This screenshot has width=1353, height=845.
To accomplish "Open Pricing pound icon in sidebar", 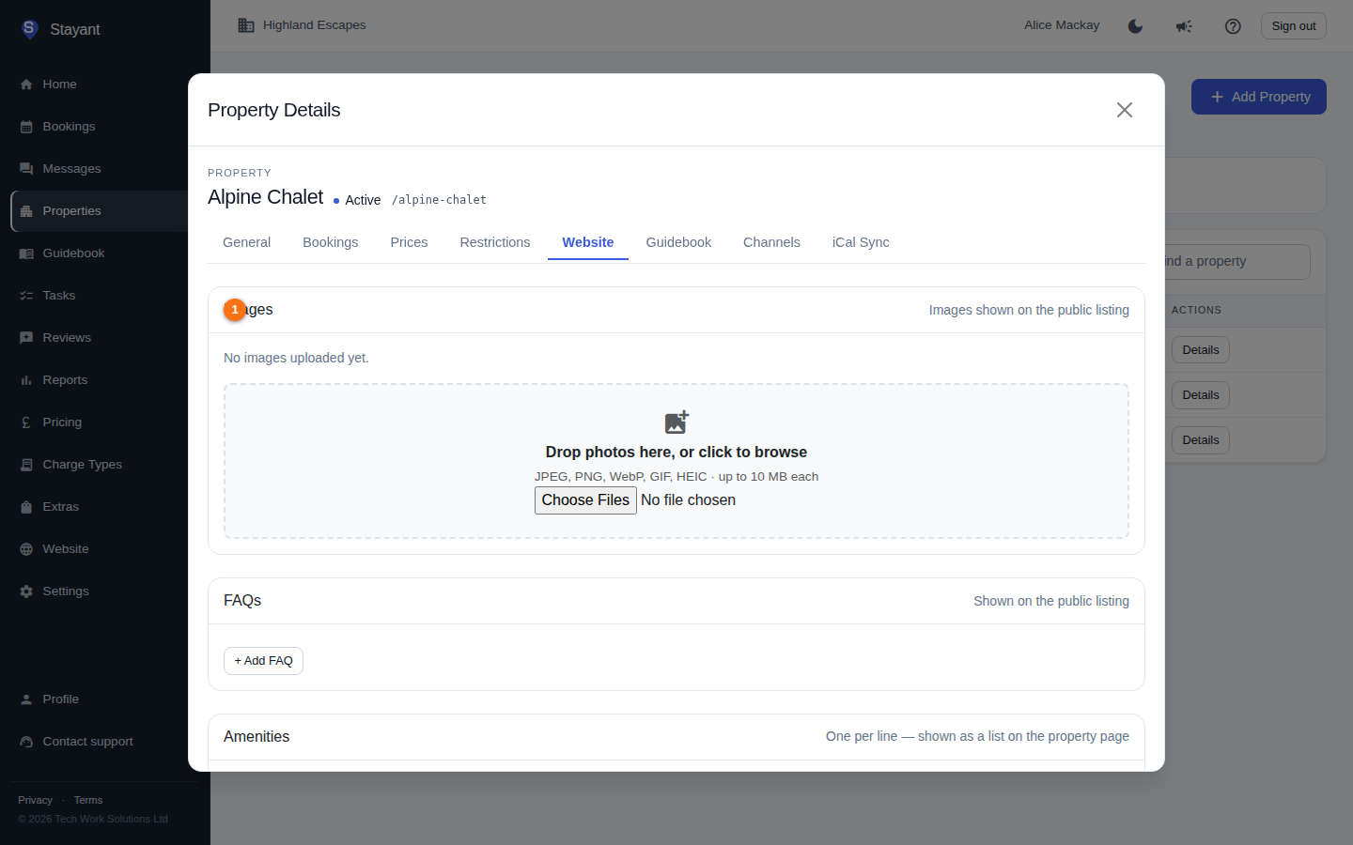I will 26,422.
